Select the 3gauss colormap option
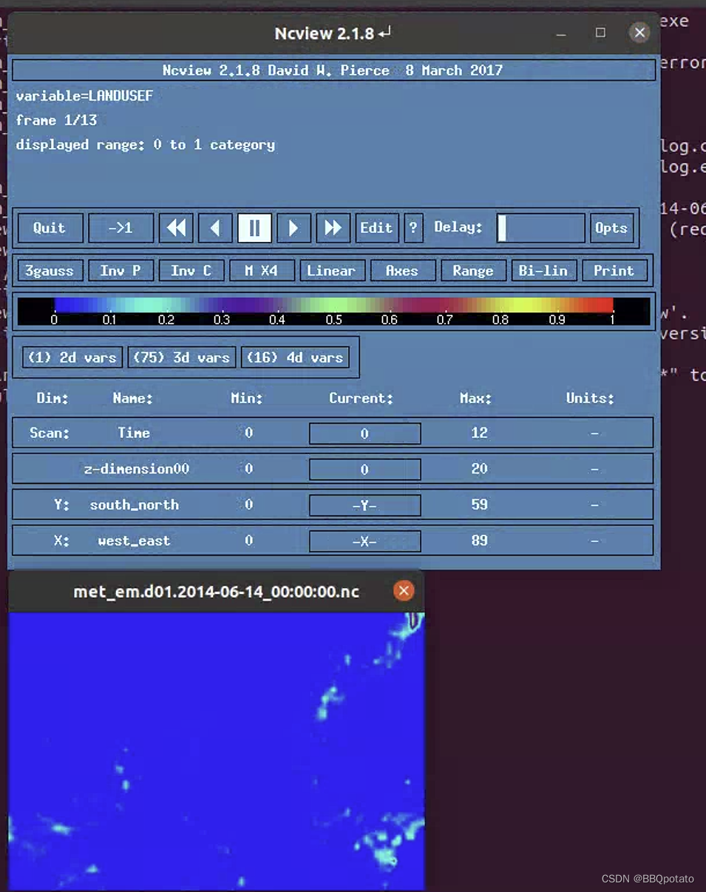706x892 pixels. click(x=49, y=271)
